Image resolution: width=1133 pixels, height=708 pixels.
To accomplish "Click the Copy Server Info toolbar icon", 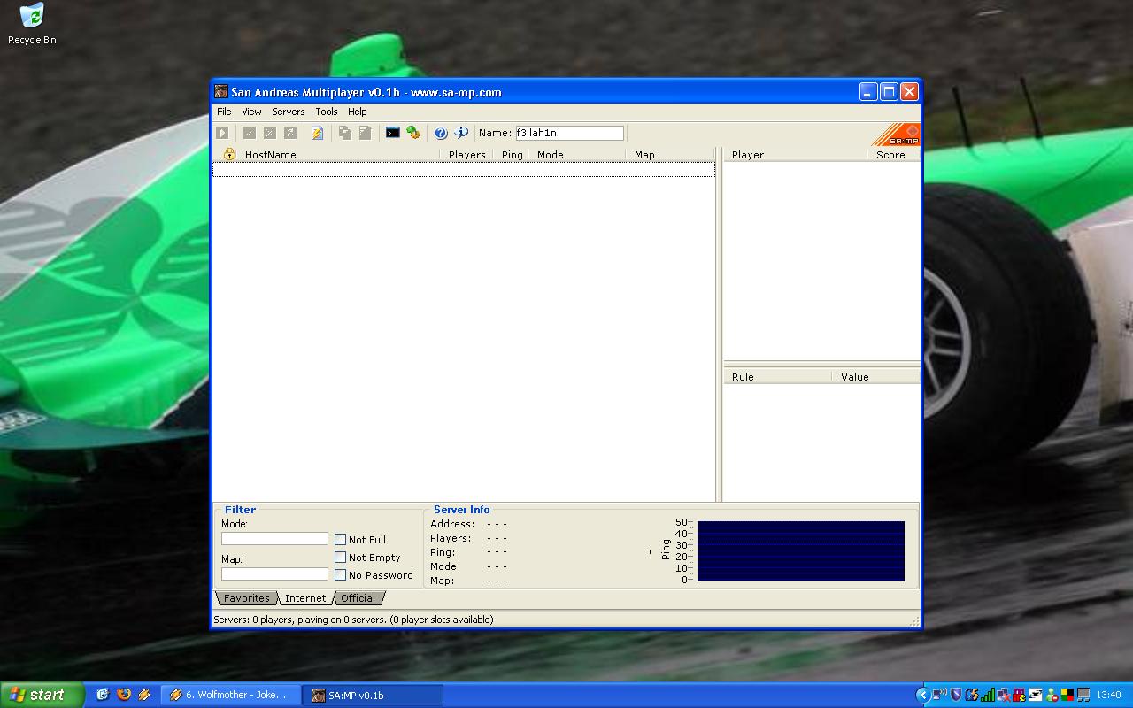I will (345, 133).
